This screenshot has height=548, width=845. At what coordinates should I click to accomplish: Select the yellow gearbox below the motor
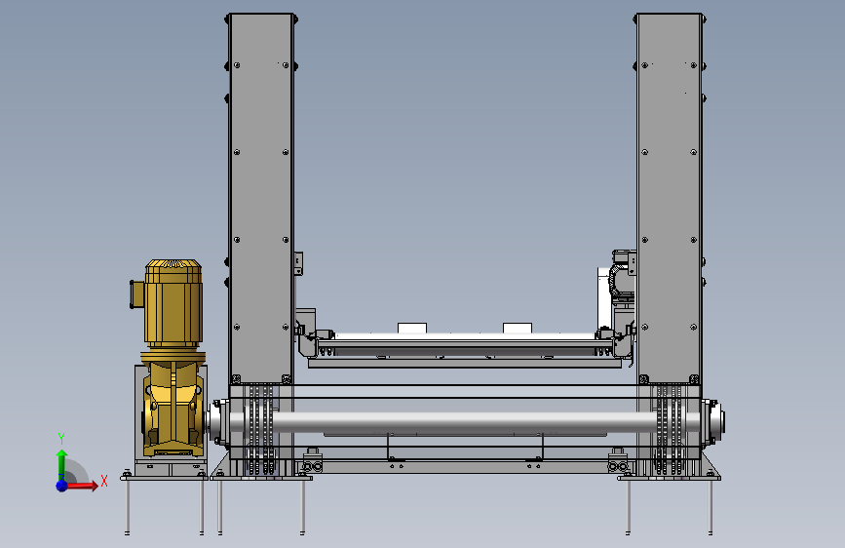(173, 408)
